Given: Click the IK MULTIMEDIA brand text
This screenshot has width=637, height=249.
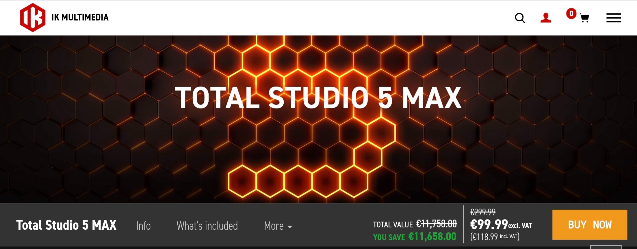Looking at the screenshot, I should (80, 17).
